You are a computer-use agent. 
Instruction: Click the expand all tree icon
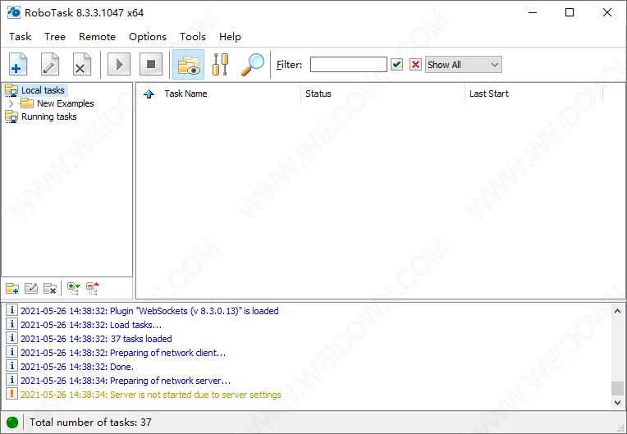pyautogui.click(x=74, y=288)
